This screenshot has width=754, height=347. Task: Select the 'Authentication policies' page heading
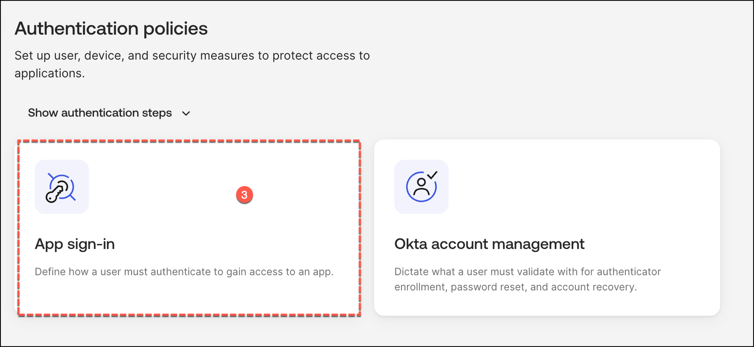111,29
